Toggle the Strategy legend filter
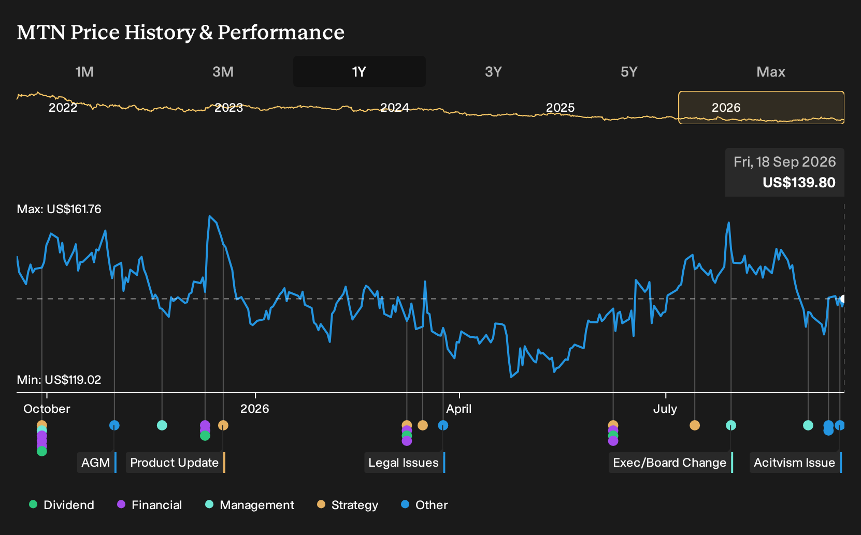Image resolution: width=861 pixels, height=535 pixels. [348, 505]
